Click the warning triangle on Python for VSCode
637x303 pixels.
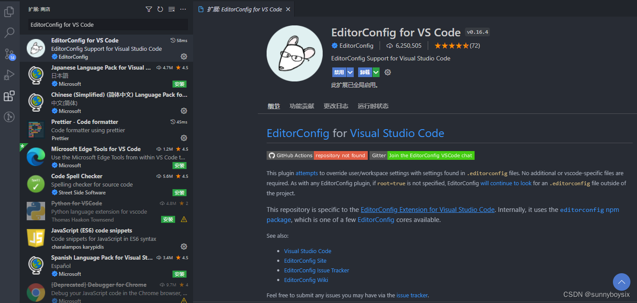183,219
